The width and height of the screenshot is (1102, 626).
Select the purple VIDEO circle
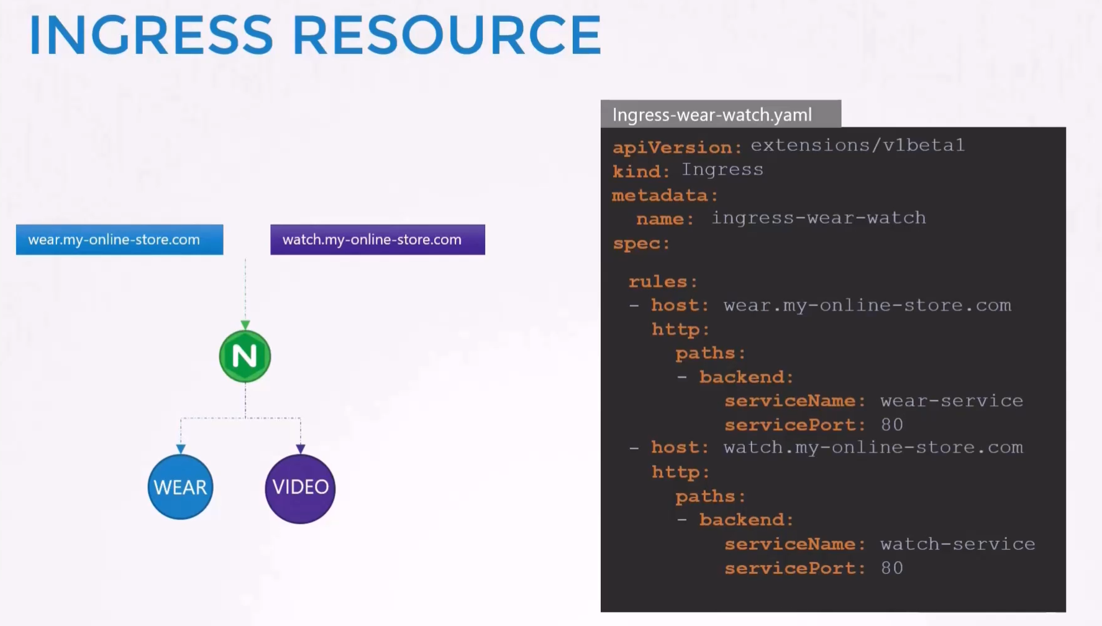(301, 488)
